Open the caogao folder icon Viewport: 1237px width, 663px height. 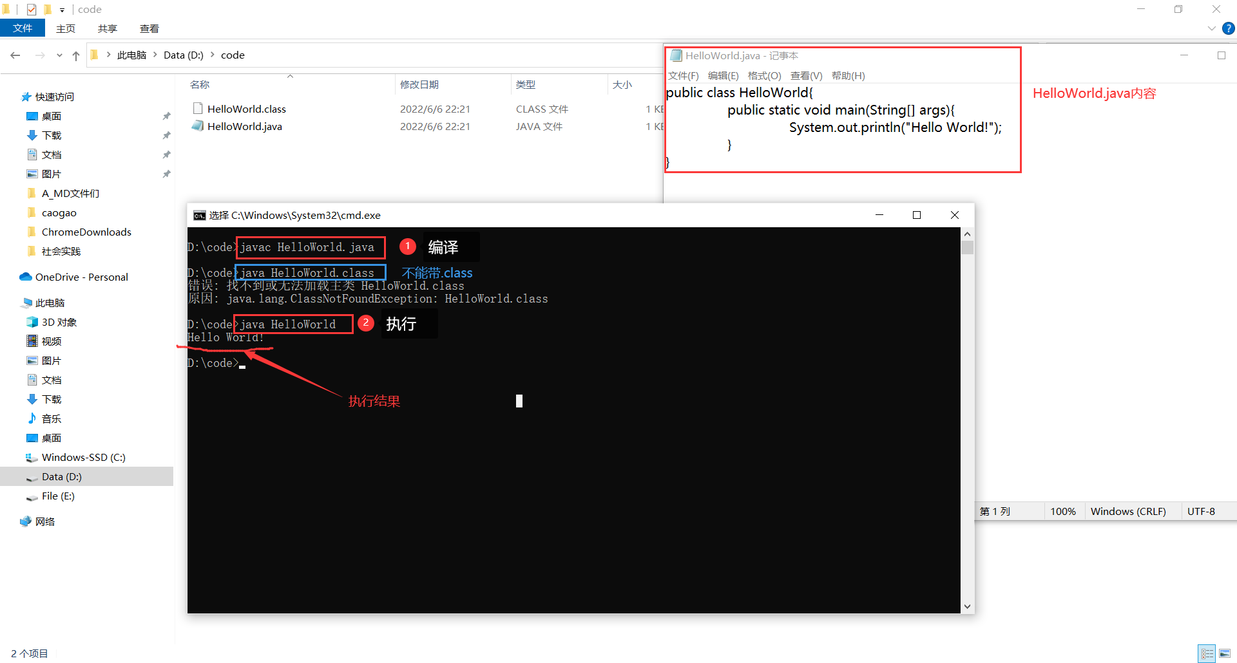pyautogui.click(x=32, y=212)
